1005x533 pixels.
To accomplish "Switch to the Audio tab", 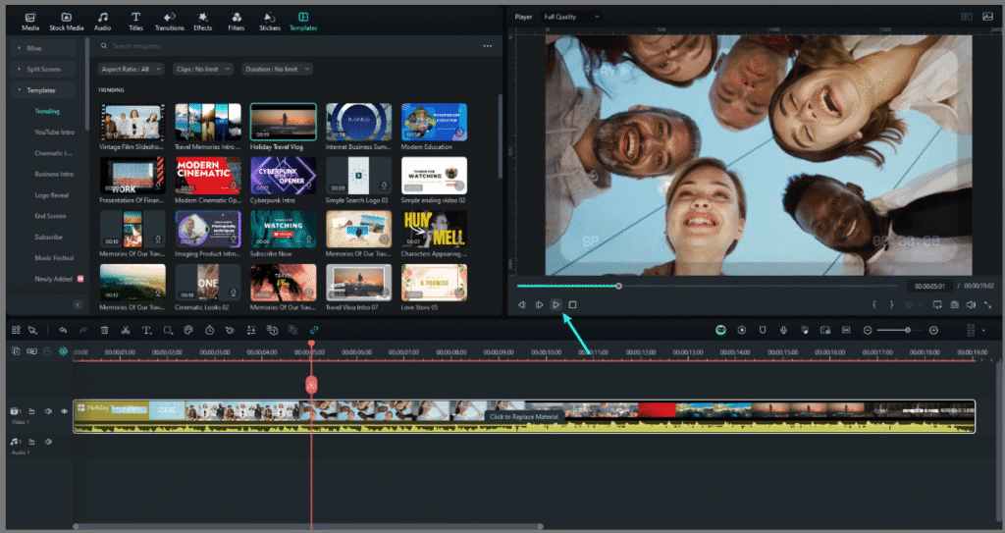I will (102, 22).
